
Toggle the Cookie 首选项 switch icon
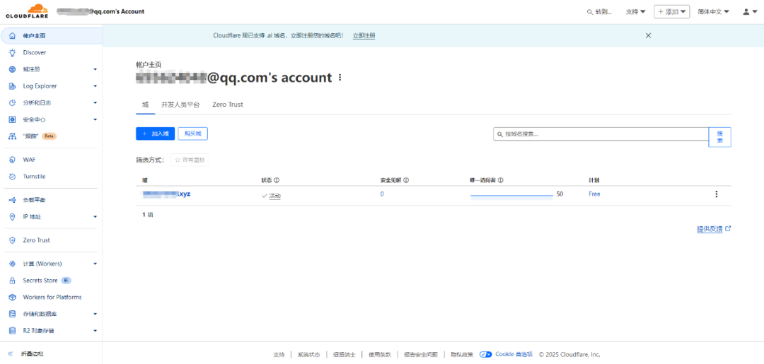coord(486,354)
